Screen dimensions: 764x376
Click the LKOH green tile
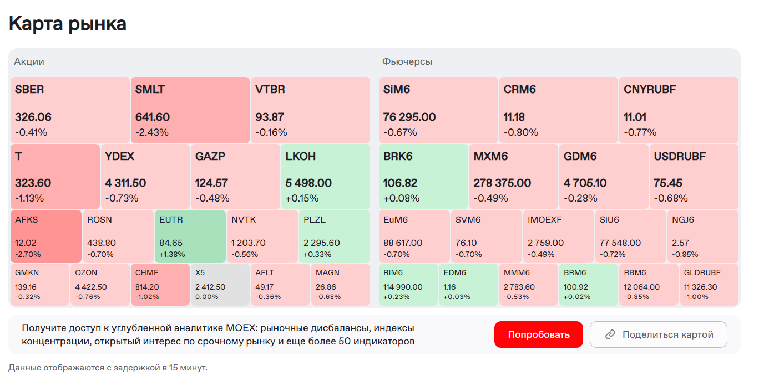[x=325, y=177]
